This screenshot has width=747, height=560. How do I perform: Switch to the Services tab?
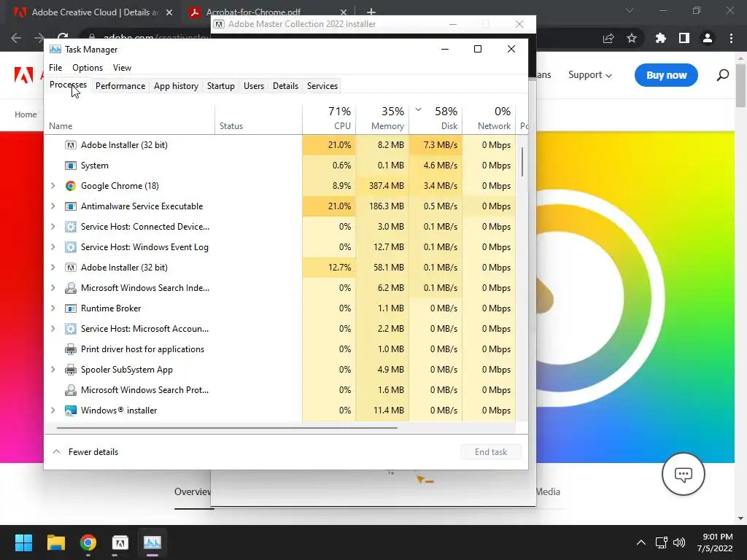(322, 86)
